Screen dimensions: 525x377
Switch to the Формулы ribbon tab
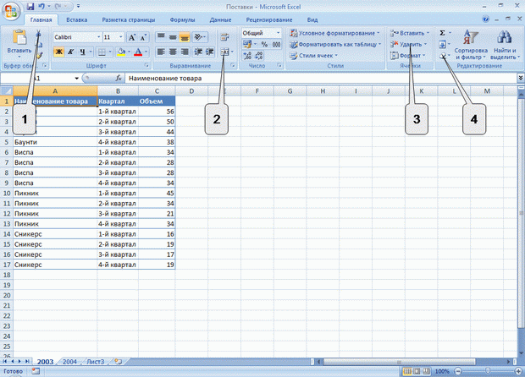(182, 19)
